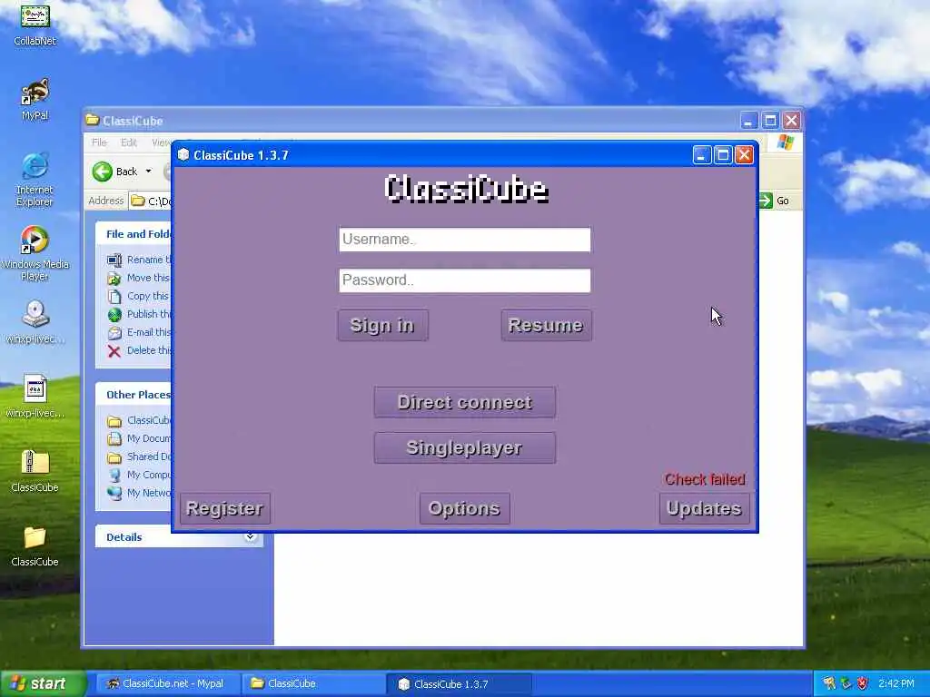Select Internet Explorer desktop icon
930x697 pixels.
point(35,180)
